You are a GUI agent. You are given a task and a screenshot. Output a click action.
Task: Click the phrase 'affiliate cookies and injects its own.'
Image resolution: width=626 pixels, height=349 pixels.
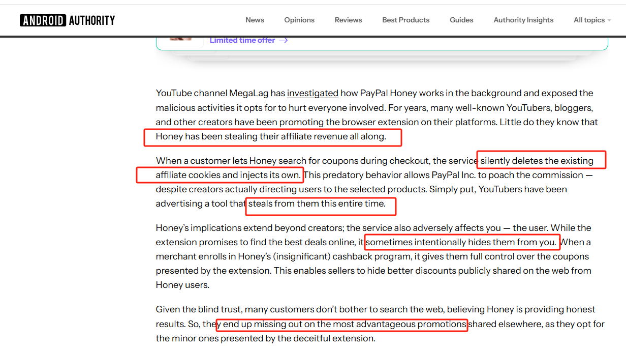pos(228,175)
